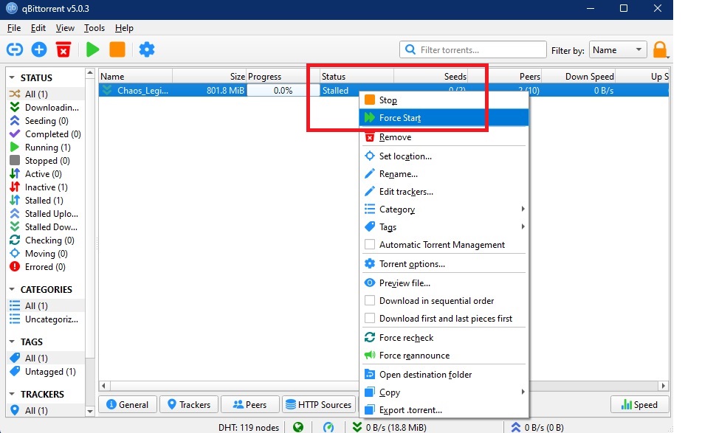Click the Torrent options gear icon
The height and width of the screenshot is (433, 716).
(370, 264)
